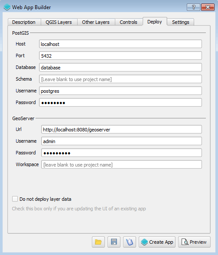The width and height of the screenshot is (218, 255).
Task: Save app definition with the floppy icon
Action: [x=114, y=242]
